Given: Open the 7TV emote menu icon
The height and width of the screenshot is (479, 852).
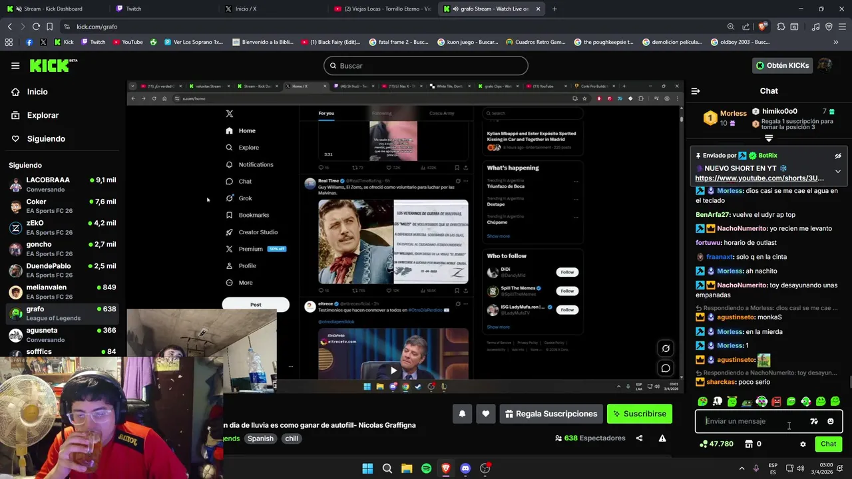Looking at the screenshot, I should pos(814,421).
